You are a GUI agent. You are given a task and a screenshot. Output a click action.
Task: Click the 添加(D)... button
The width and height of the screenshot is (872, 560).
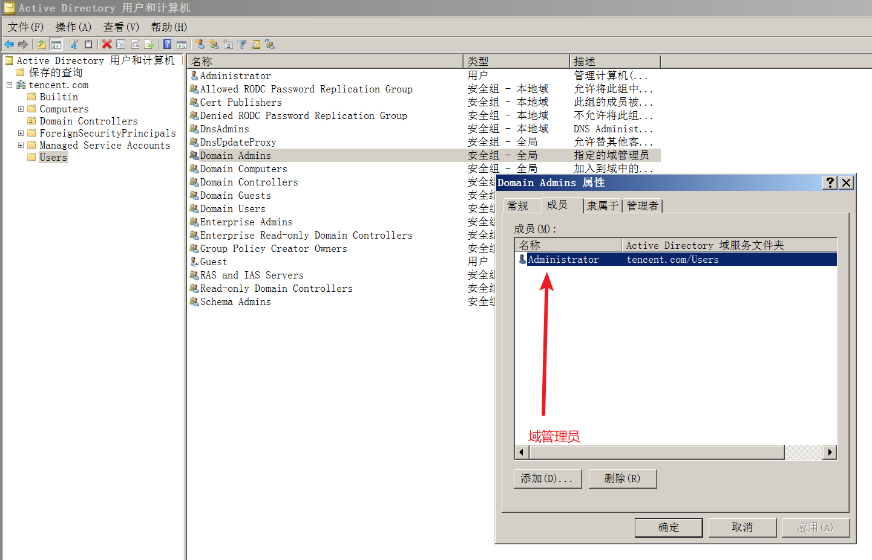click(x=548, y=478)
